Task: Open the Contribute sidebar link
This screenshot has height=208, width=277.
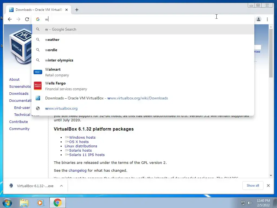Action: pyautogui.click(x=19, y=122)
